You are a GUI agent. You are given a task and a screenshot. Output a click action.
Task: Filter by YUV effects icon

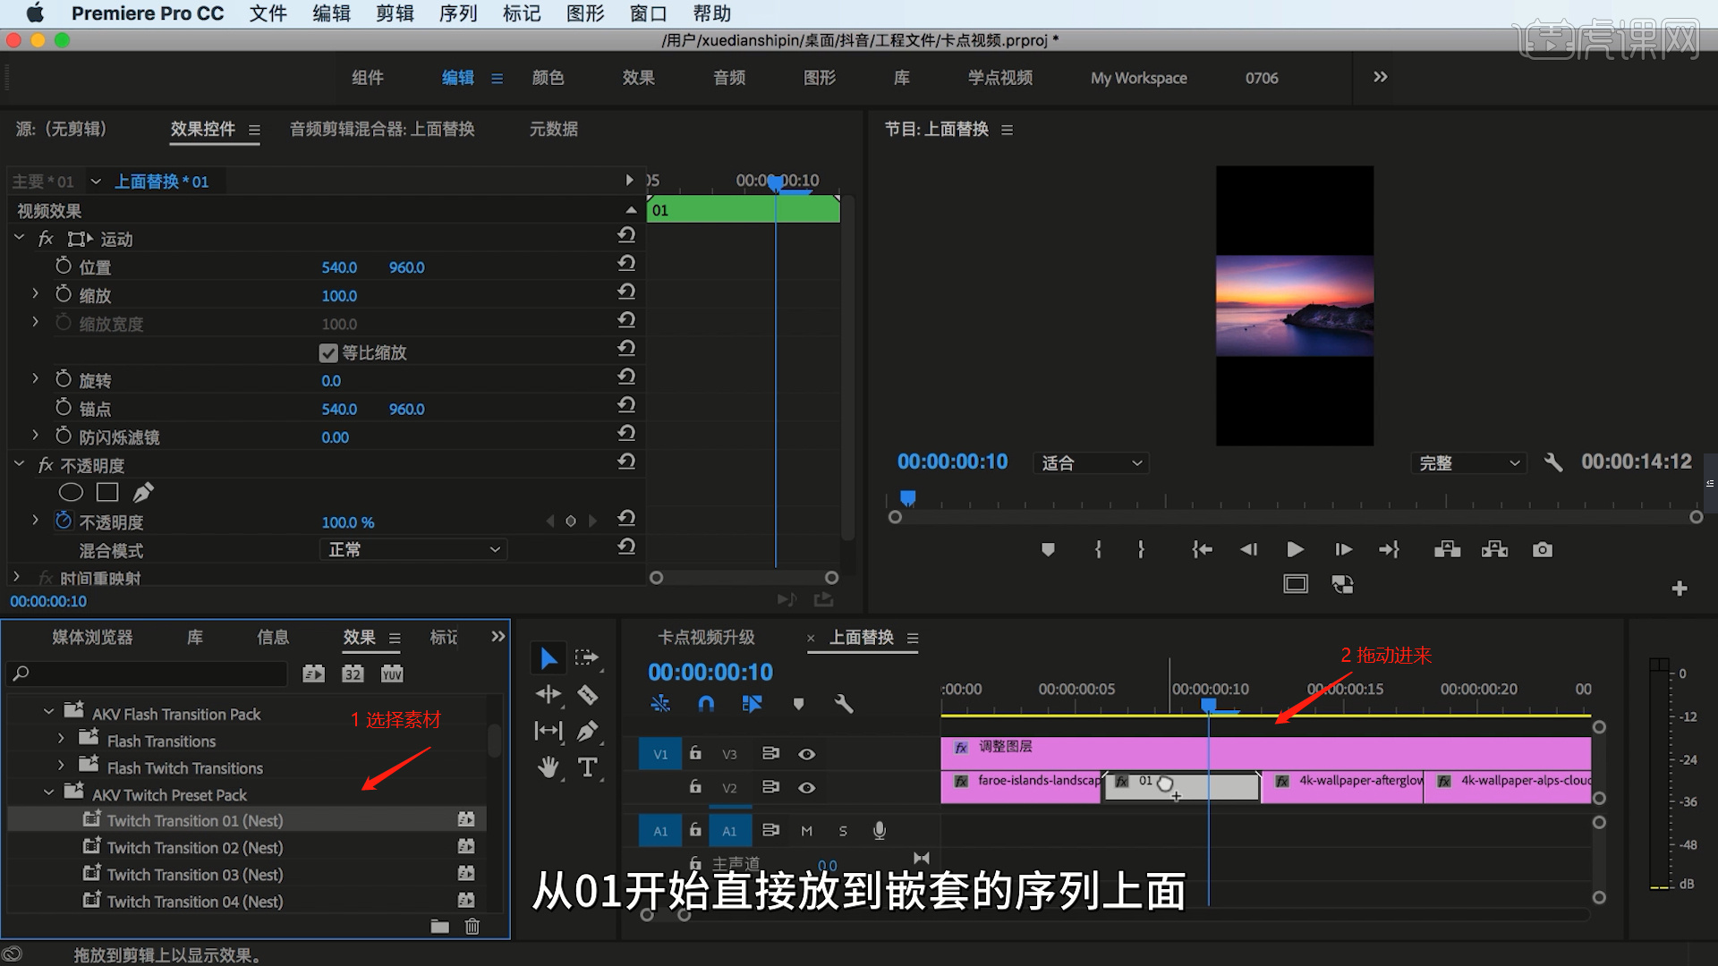pyautogui.click(x=392, y=674)
